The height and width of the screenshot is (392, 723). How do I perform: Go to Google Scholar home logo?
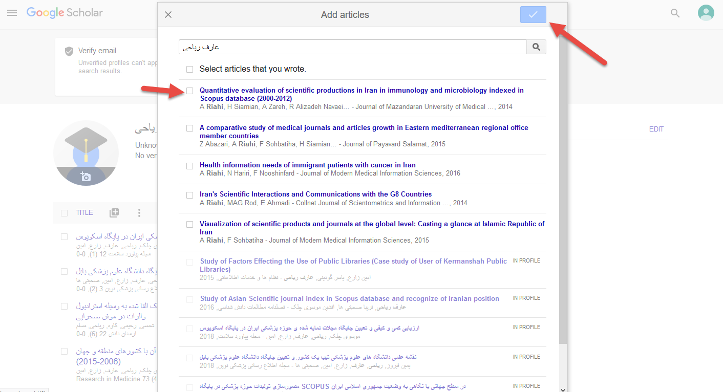65,13
